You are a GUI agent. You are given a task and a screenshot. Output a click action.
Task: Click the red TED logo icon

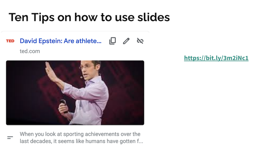tap(10, 41)
